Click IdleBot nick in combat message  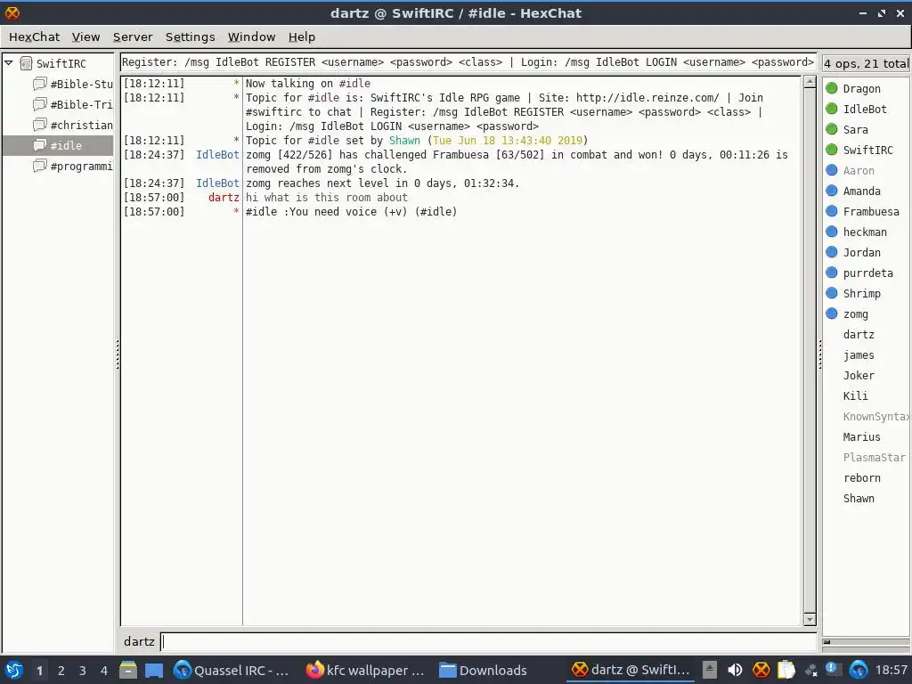[x=217, y=155]
